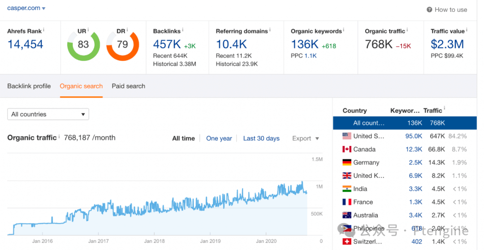Click info icon beside Organic traffic heading
Screen dimensions: 484x250
click(x=407, y=30)
